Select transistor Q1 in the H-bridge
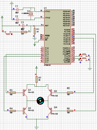 (25, 93)
